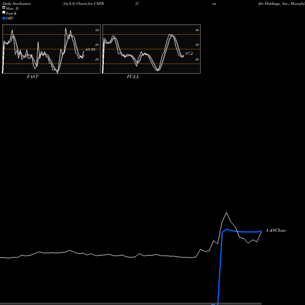Click the 'Daily Stochastics' title text
The width and height of the screenshot is (305, 305).
(x=16, y=4)
